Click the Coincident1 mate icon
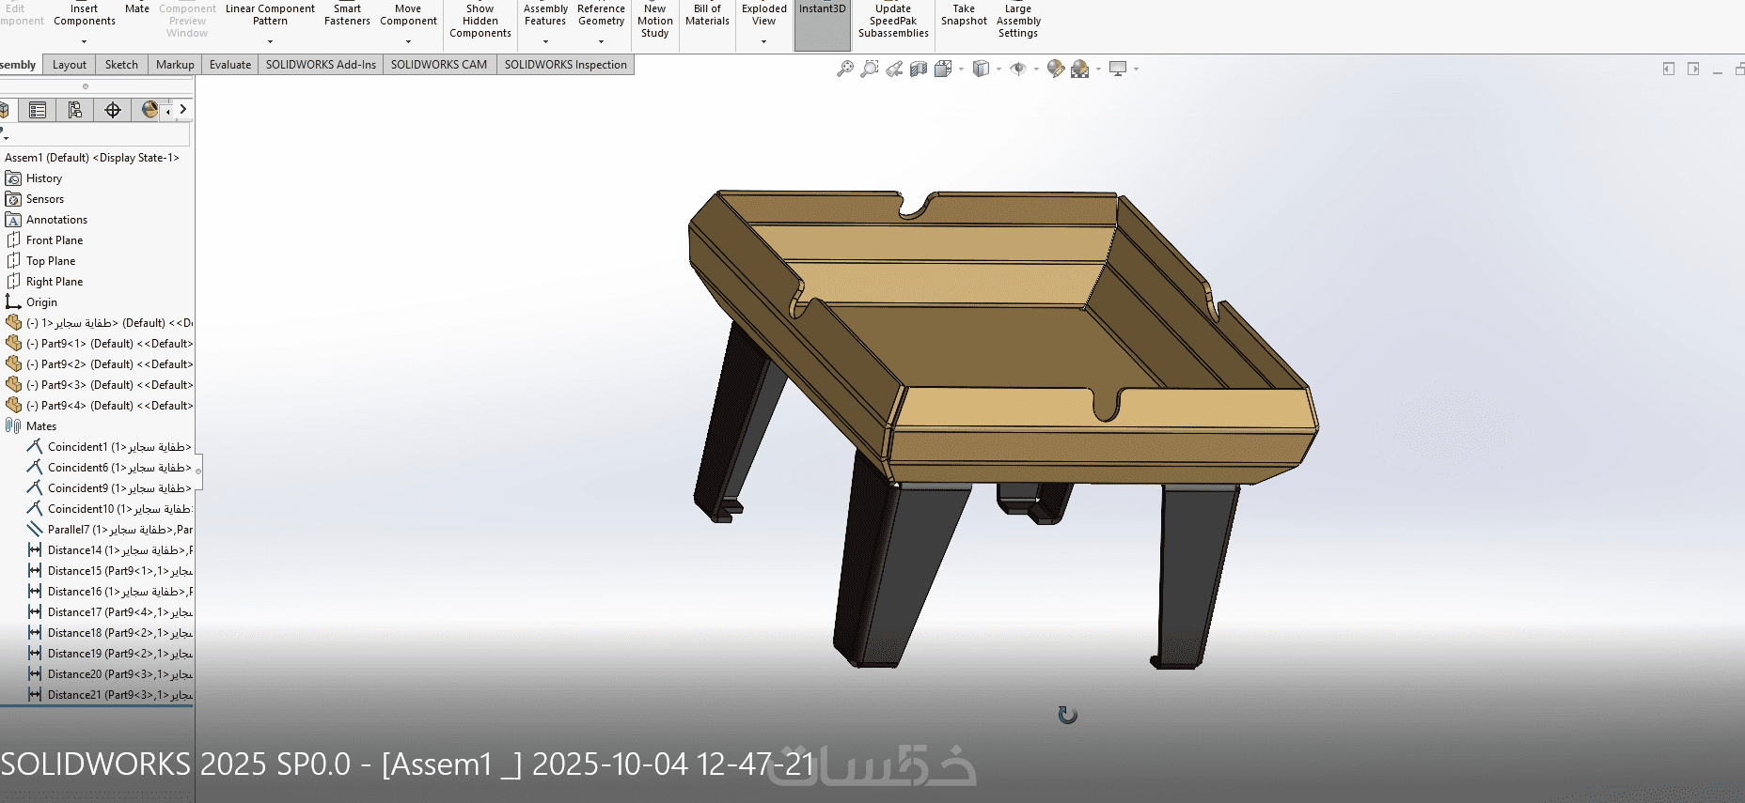1745x803 pixels. (35, 447)
